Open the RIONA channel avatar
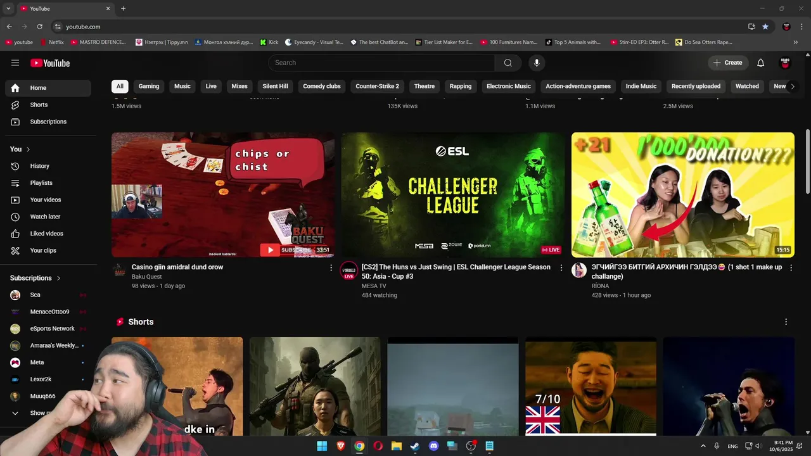Screen dimensions: 811x456 pos(579,270)
